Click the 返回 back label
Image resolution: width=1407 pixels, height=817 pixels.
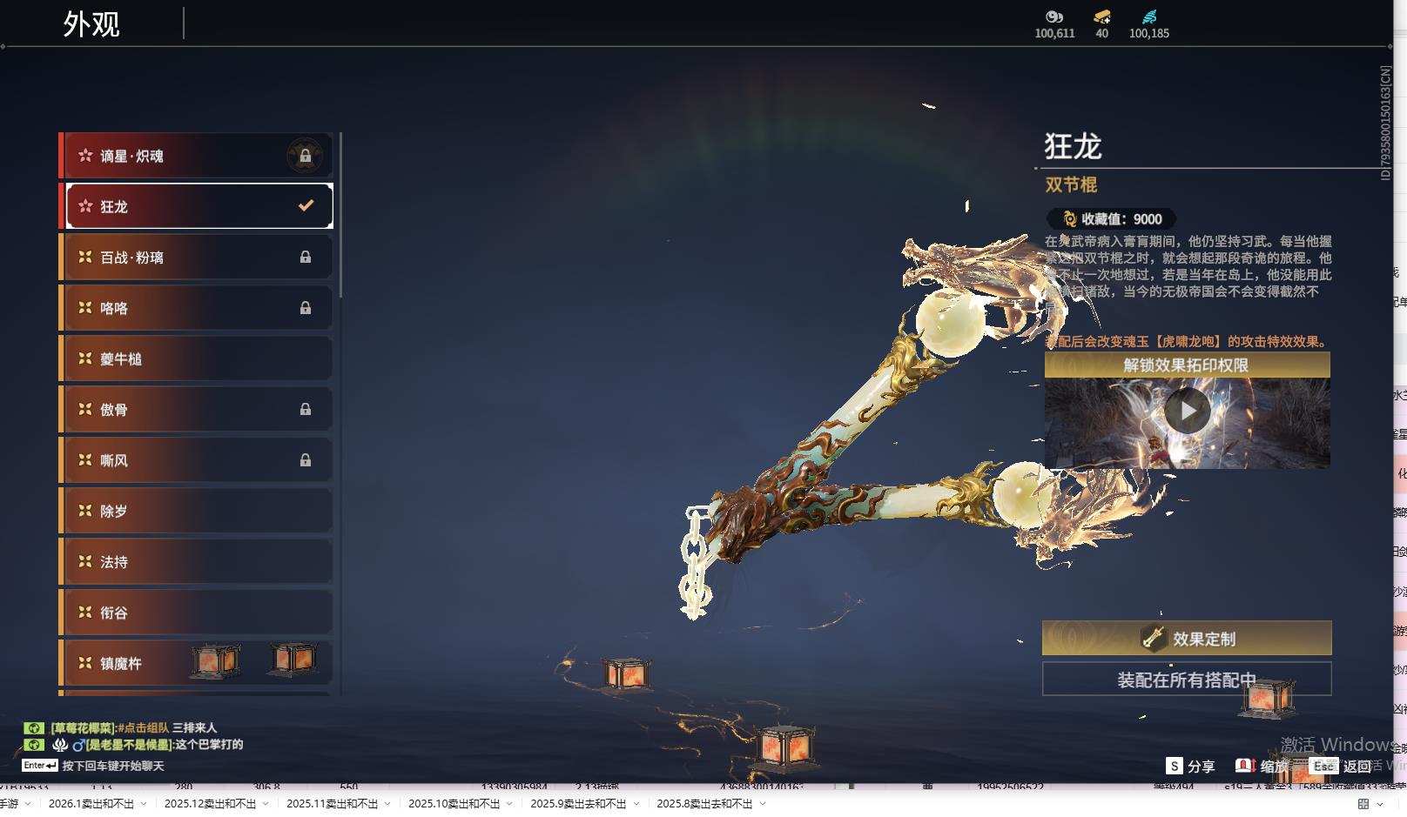pos(1357,767)
